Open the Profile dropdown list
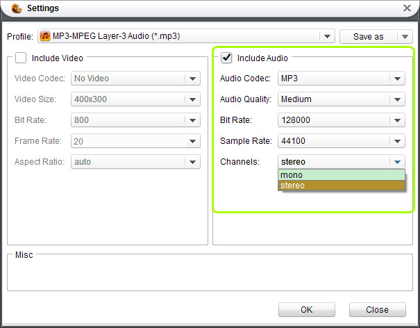The image size is (420, 328). (x=327, y=36)
